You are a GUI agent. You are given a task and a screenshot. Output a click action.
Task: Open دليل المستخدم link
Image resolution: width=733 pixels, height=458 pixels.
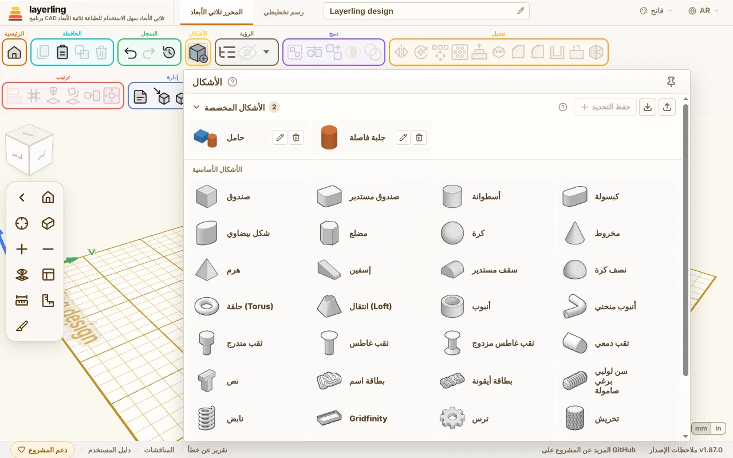click(109, 450)
